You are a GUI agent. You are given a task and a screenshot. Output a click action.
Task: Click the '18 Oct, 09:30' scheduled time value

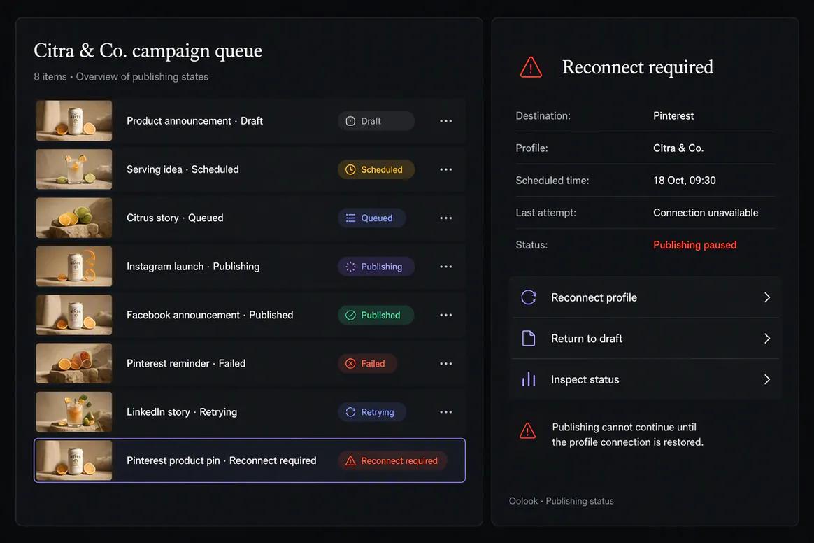point(684,181)
